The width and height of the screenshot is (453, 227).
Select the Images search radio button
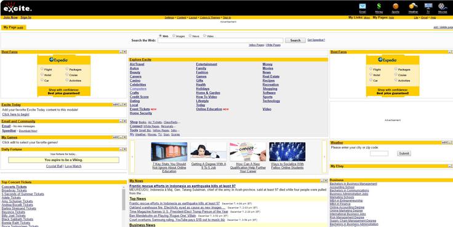click(x=174, y=36)
